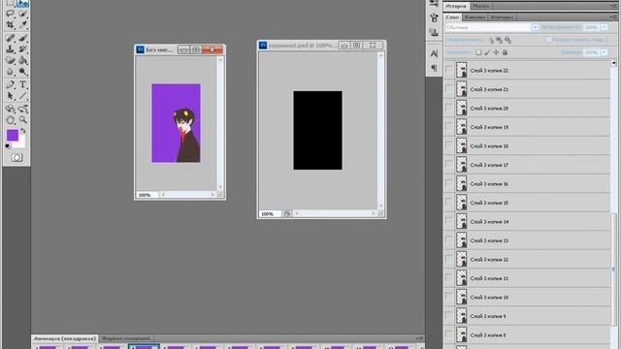
Task: Toggle visibility of Слой 3 копия 22
Action: [x=448, y=70]
